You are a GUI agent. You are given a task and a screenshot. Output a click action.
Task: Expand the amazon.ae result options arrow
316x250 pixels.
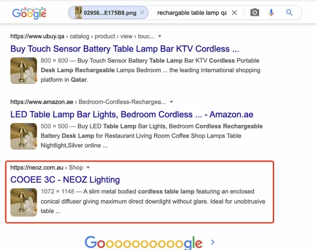171,102
